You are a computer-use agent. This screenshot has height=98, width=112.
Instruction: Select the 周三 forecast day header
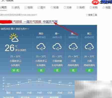click(89, 33)
